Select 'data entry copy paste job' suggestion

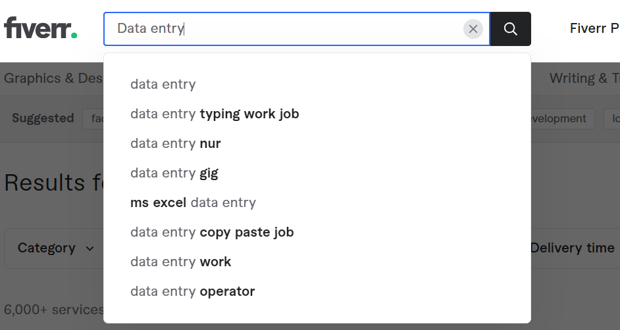point(317,232)
